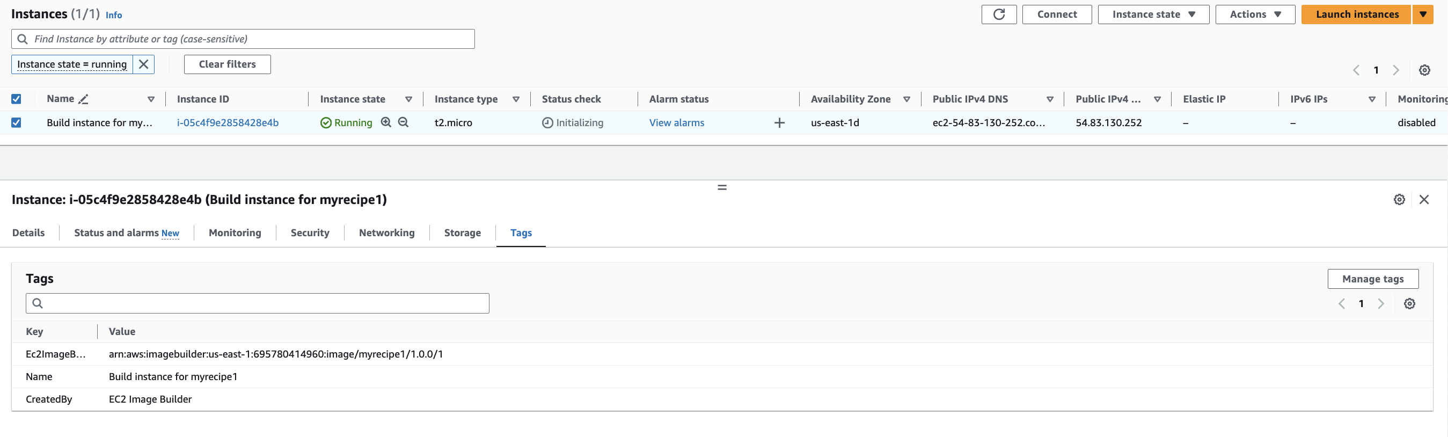Viewport: 1448px width, 437px height.
Task: Expand the Instance state dropdown button
Action: [1153, 14]
